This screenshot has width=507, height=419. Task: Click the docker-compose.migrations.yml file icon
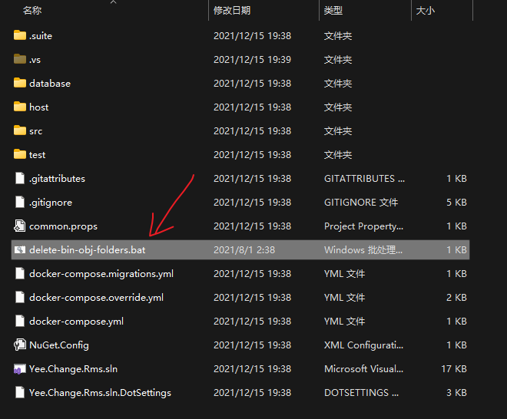point(20,273)
